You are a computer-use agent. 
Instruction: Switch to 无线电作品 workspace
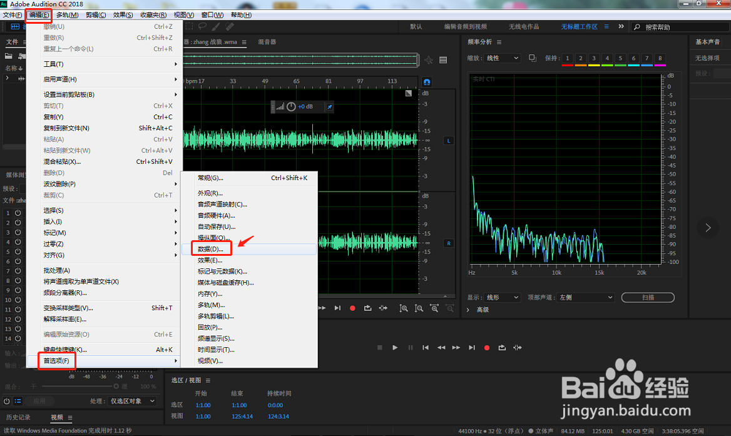(524, 26)
